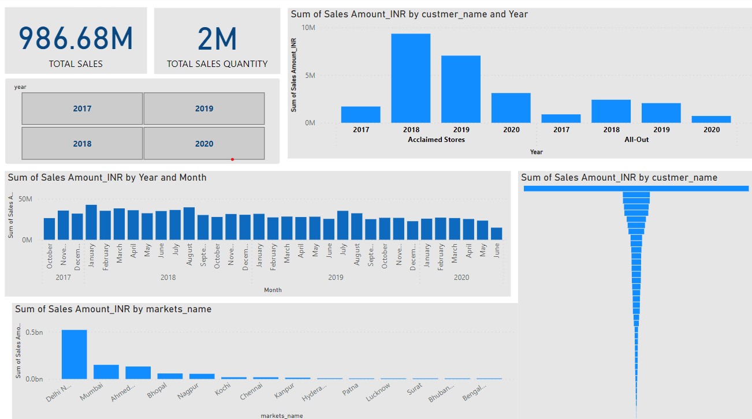Image resolution: width=752 pixels, height=419 pixels.
Task: Click the widest top funnel bar
Action: click(636, 188)
